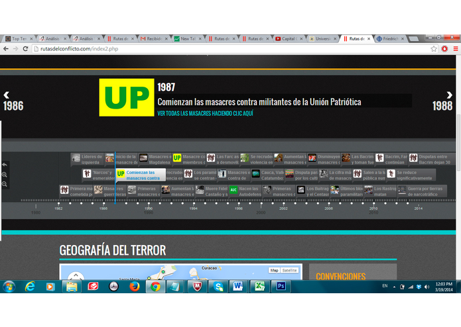The width and height of the screenshot is (461, 327).
Task: Go to previous year 1986 arrow
Action: [7, 95]
